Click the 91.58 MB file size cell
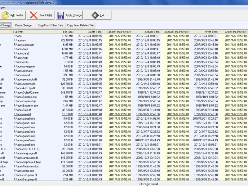Screen dimensions: 248x186 click(67, 36)
